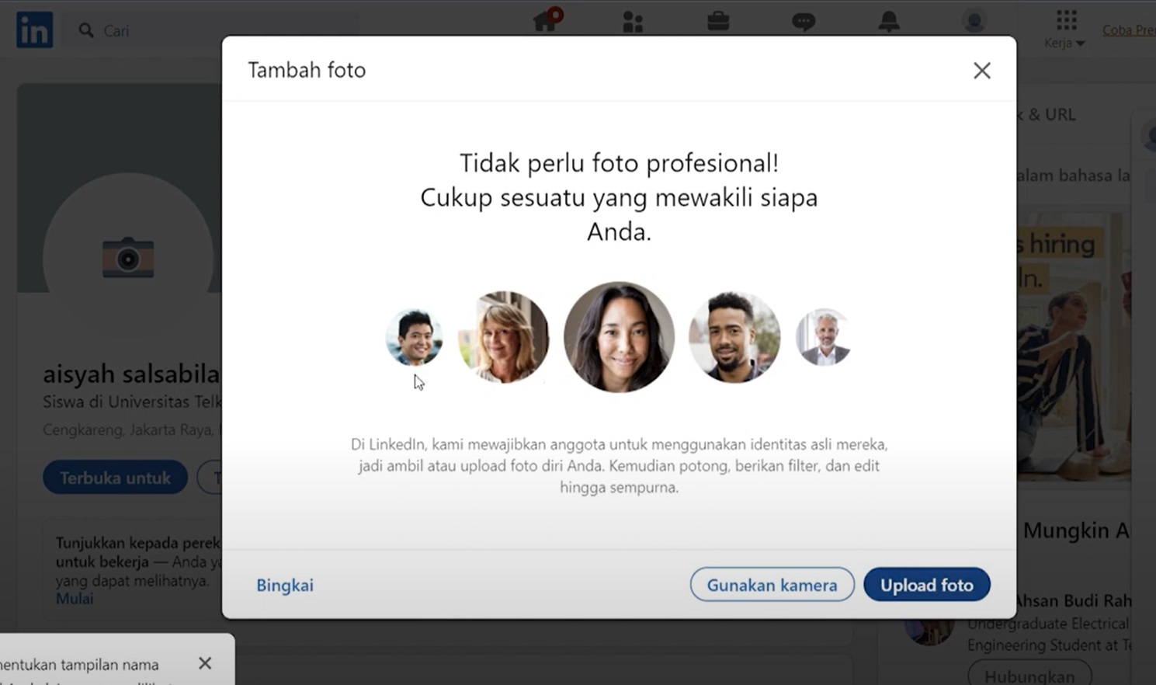The height and width of the screenshot is (685, 1156).
Task: Click the camera icon on profile photo
Action: pyautogui.click(x=128, y=258)
